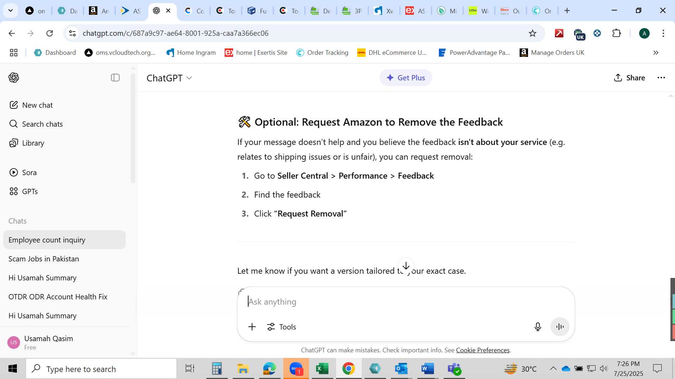
Task: Open the OTDR ODR Account Health Fix chat
Action: coord(65,297)
